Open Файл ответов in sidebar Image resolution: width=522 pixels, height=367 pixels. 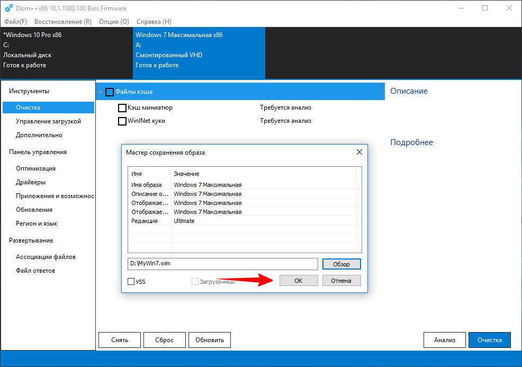(x=35, y=271)
